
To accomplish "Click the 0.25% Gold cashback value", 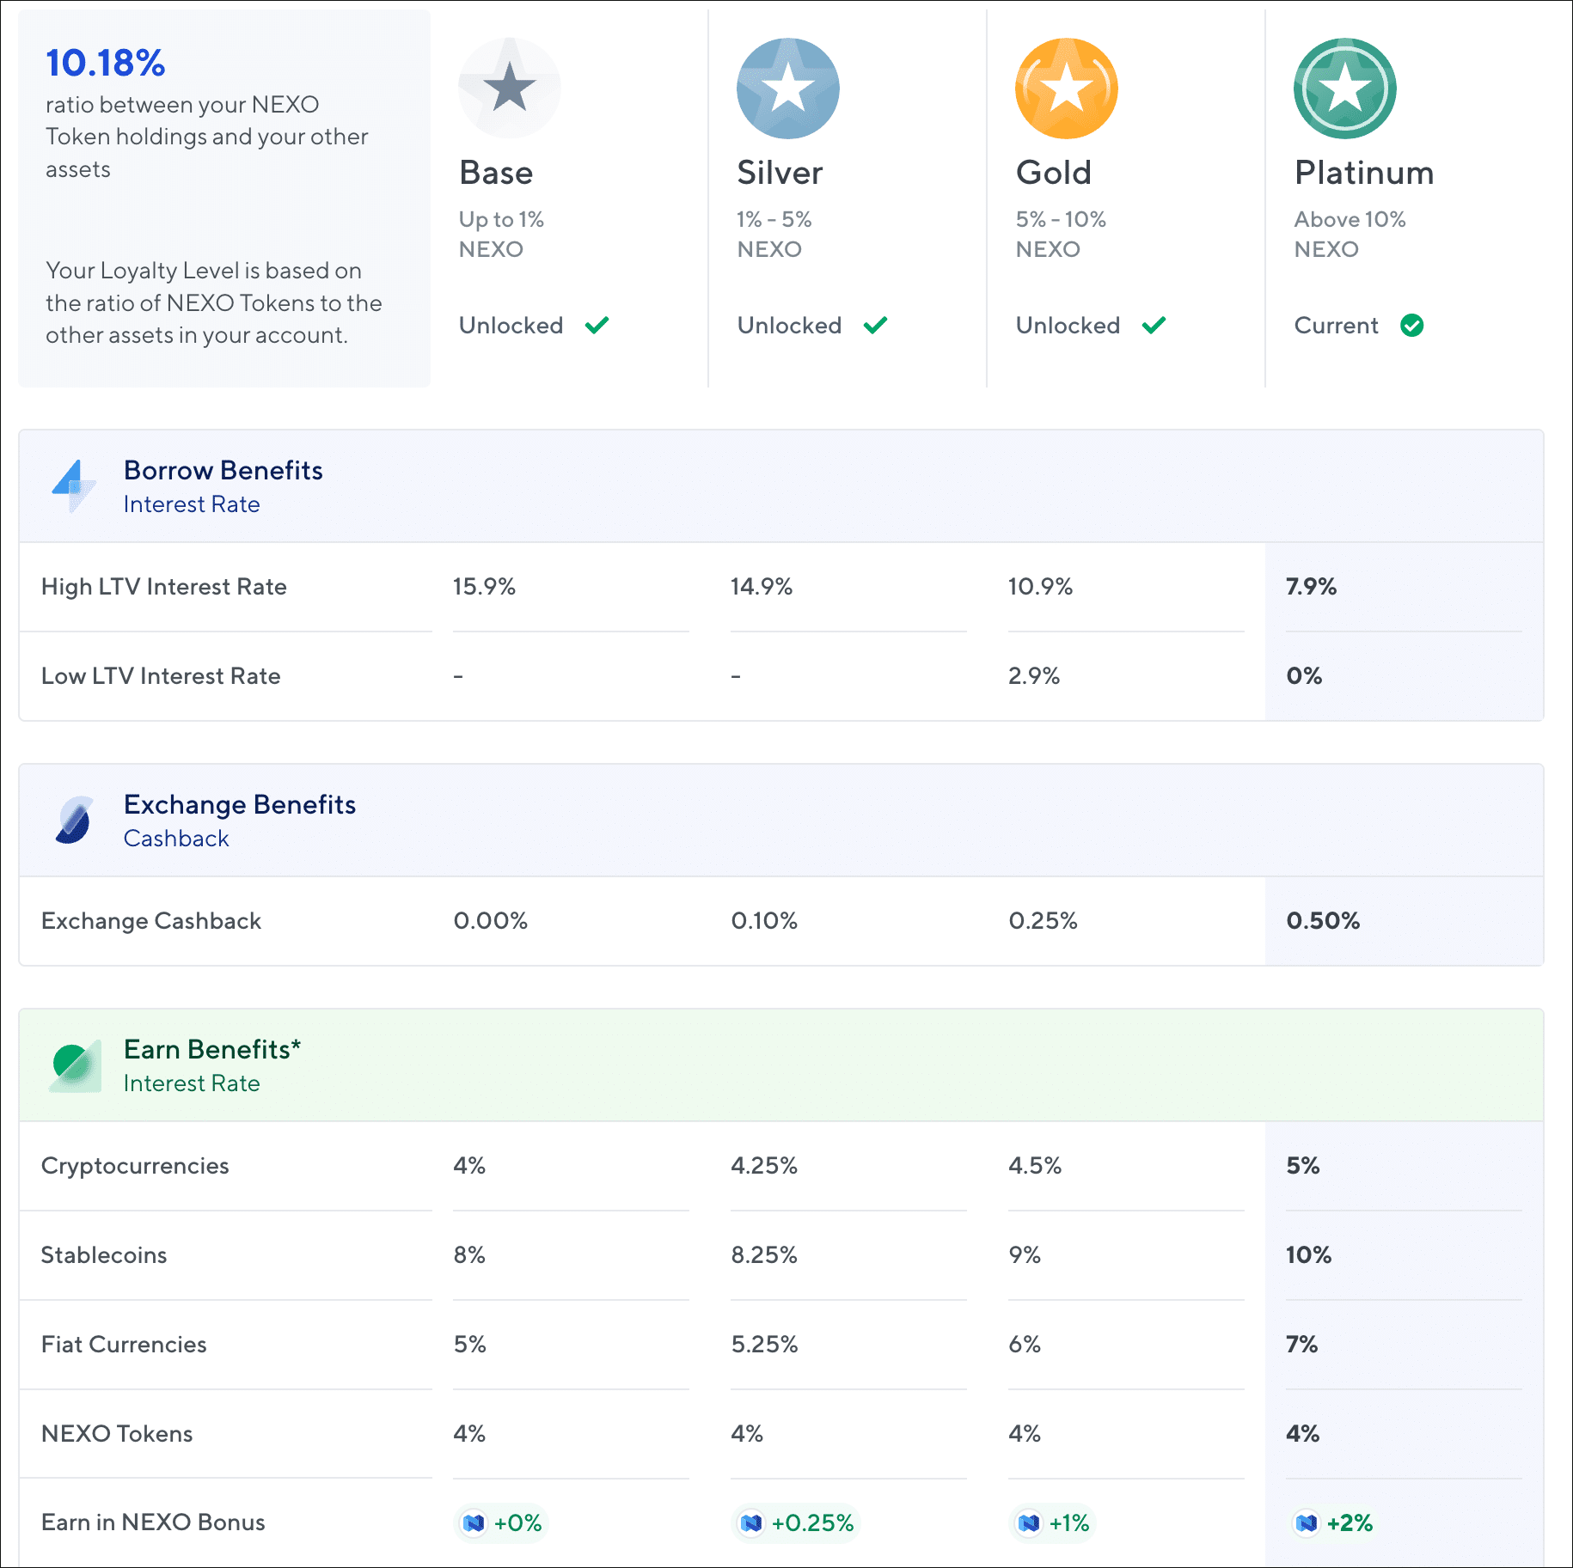I will pos(1043,921).
